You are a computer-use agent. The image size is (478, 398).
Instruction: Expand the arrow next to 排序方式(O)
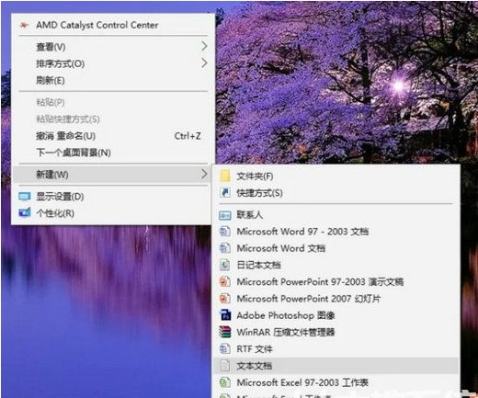(x=204, y=63)
